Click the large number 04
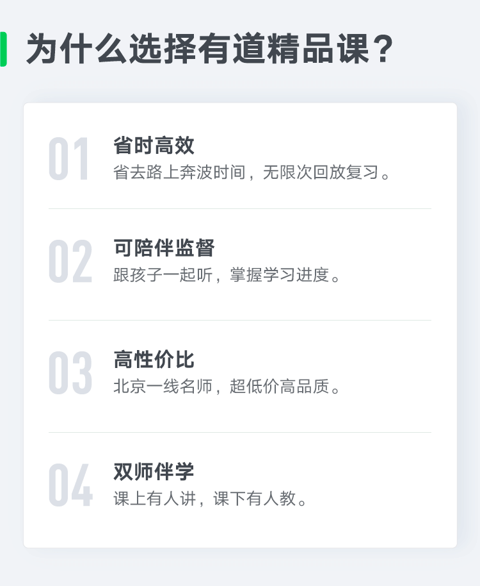 pyautogui.click(x=70, y=485)
